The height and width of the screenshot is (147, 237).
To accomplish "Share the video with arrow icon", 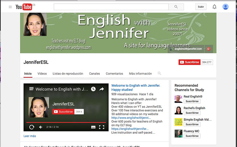I will click(x=102, y=89).
